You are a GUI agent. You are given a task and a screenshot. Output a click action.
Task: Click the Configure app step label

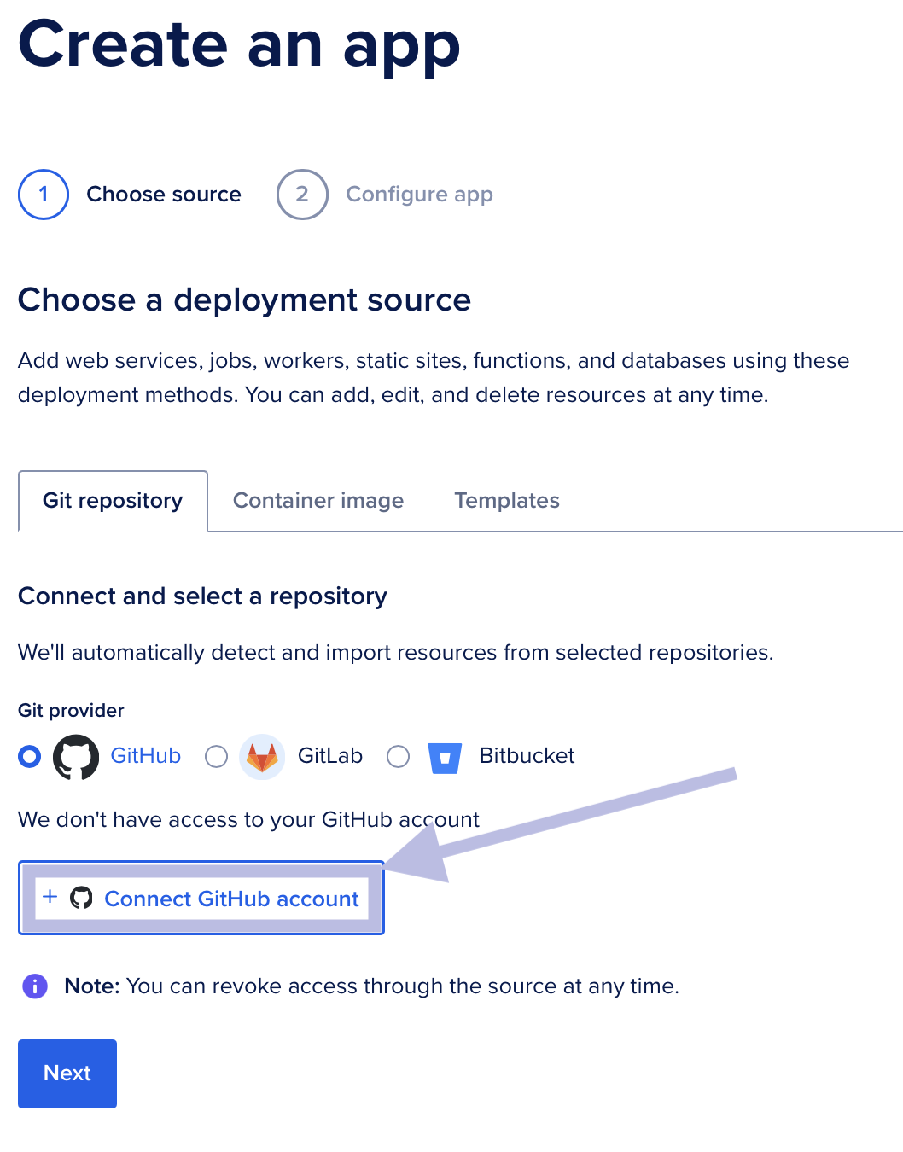pyautogui.click(x=419, y=195)
